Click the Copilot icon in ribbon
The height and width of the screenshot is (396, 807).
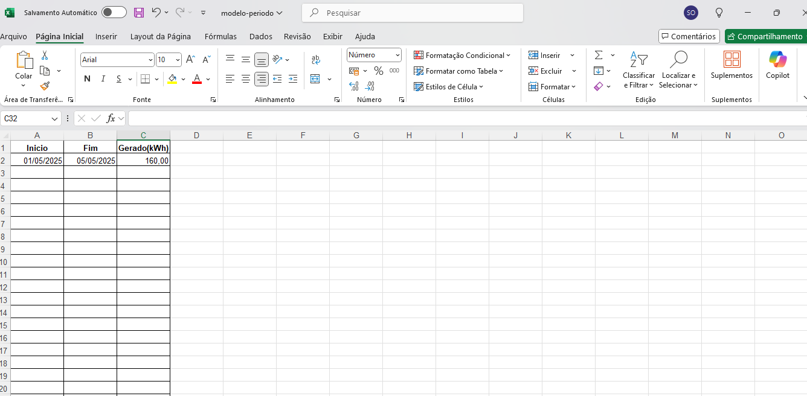[777, 65]
